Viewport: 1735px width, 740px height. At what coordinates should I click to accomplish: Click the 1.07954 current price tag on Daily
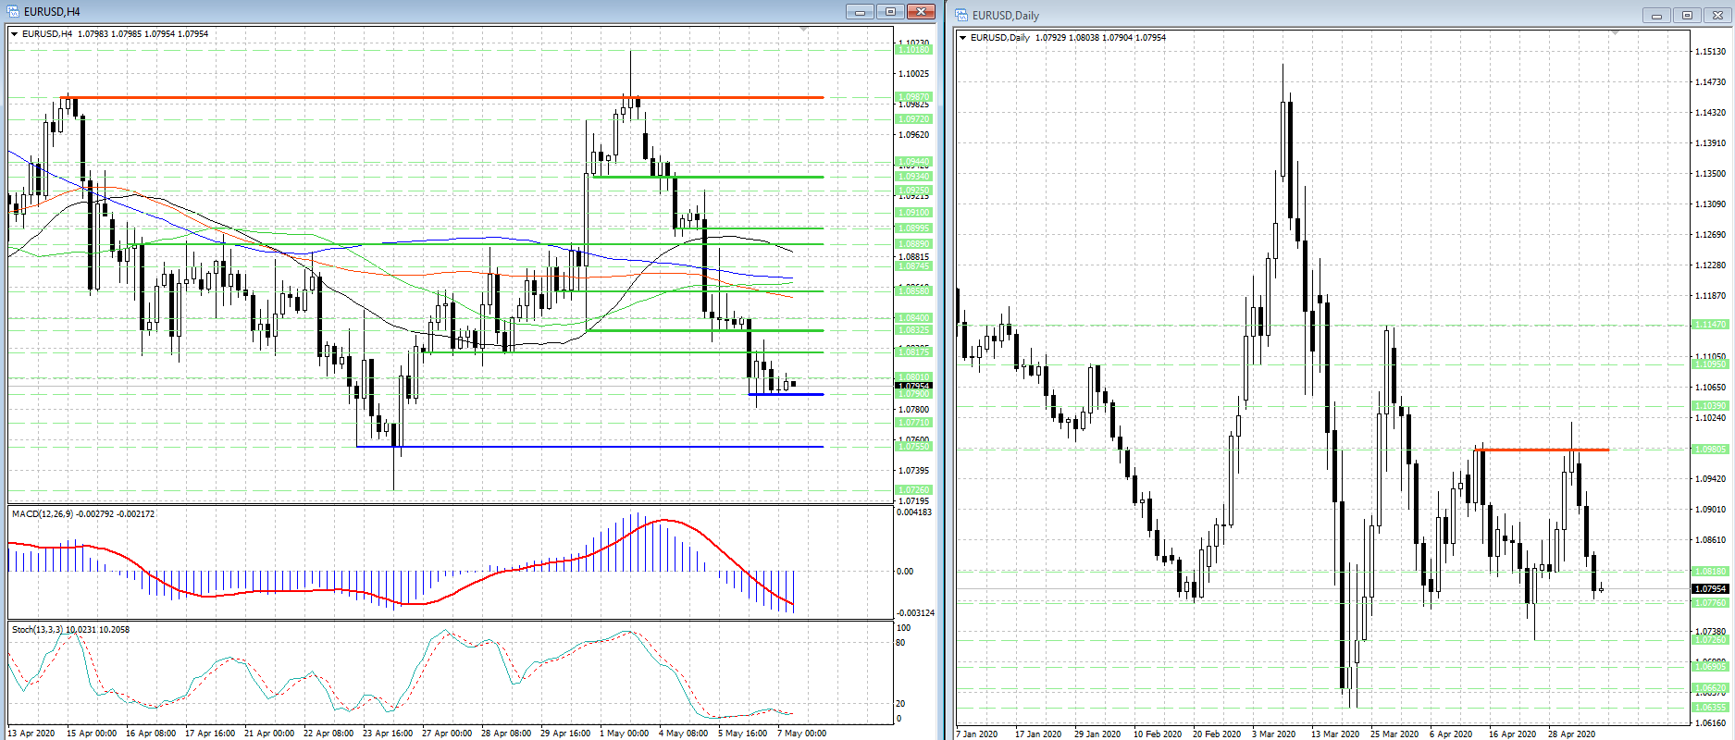1710,588
